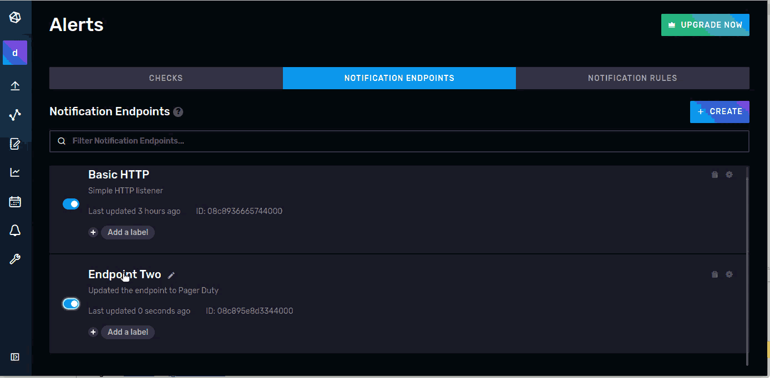770x378 pixels.
Task: Switch to the Checks tab
Action: coord(165,78)
